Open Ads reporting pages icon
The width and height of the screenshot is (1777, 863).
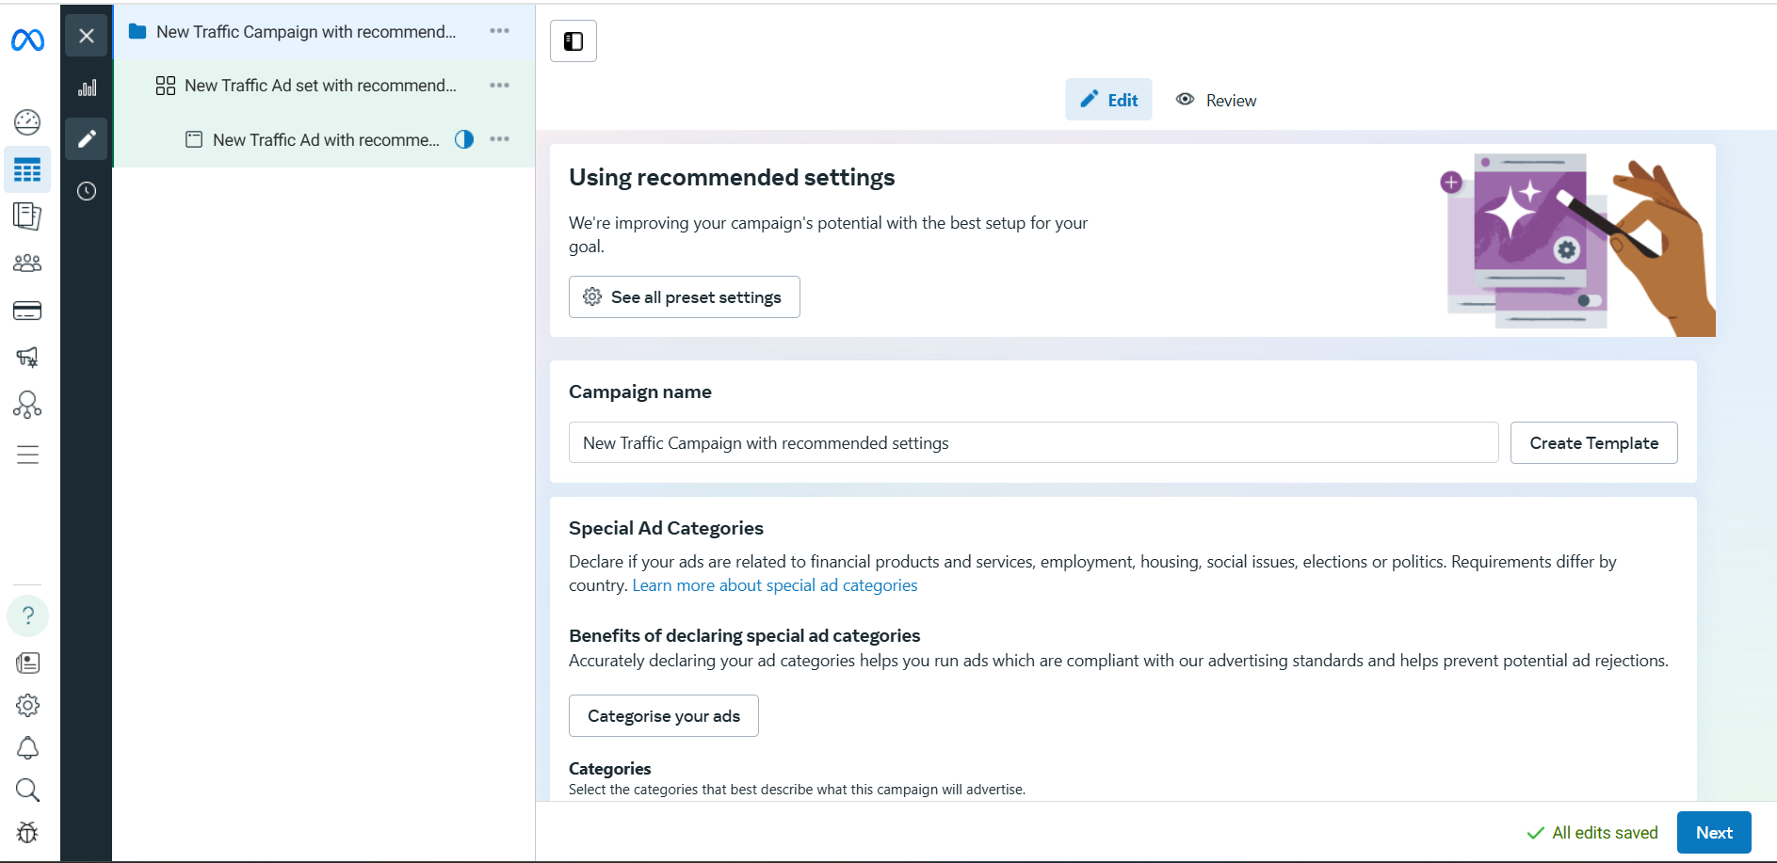coord(27,216)
